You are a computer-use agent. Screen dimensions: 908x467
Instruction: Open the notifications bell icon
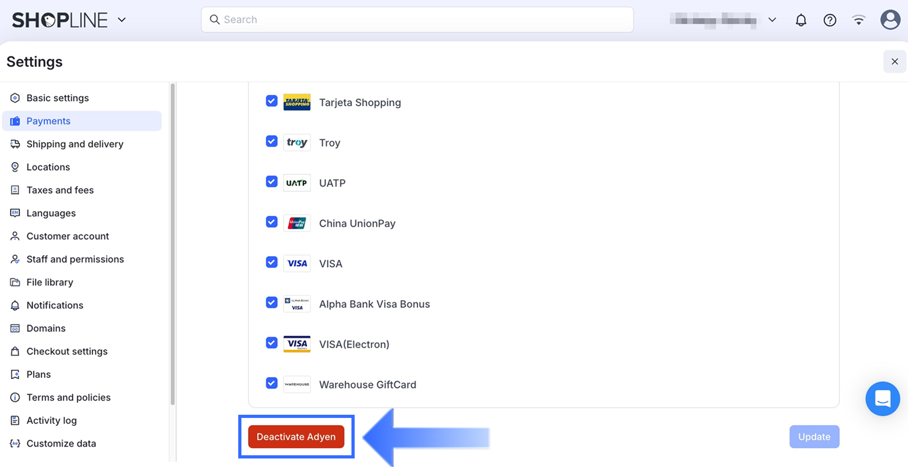tap(801, 20)
